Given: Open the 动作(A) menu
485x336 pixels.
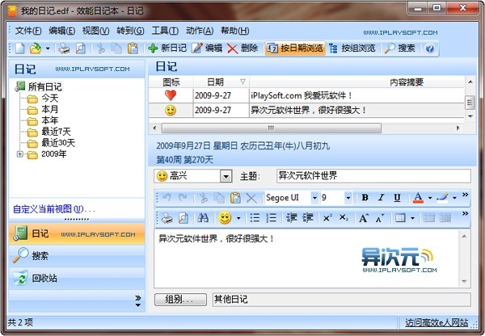Looking at the screenshot, I should coord(200,31).
